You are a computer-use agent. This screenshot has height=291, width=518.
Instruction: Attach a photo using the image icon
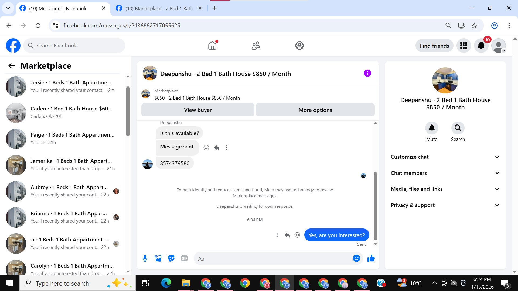pos(158,258)
